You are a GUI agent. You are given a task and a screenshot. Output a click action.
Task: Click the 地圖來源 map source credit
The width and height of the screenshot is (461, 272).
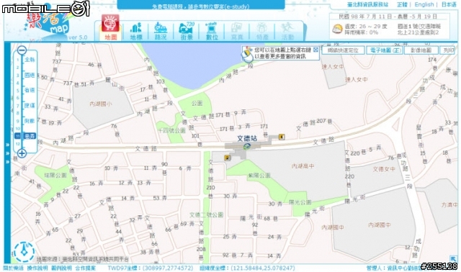click(x=83, y=259)
